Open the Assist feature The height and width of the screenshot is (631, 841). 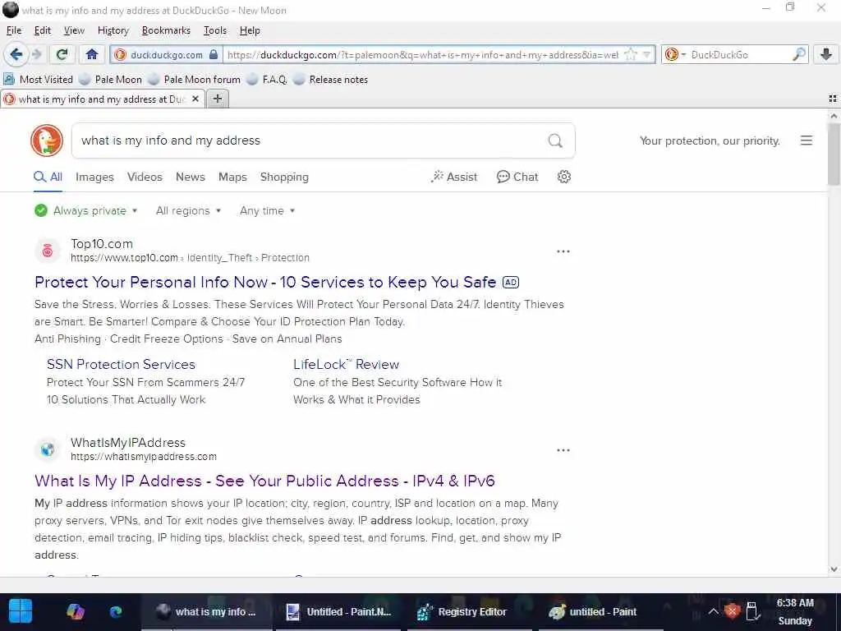click(453, 177)
